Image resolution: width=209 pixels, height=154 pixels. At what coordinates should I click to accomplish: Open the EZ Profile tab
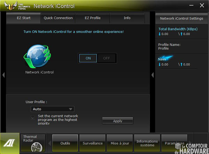coord(93,18)
